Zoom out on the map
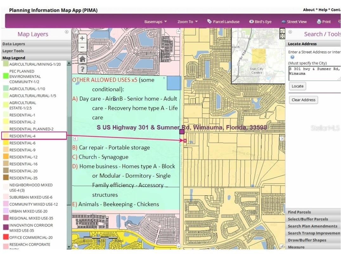Screen dimensions: 341x256 click(x=82, y=48)
